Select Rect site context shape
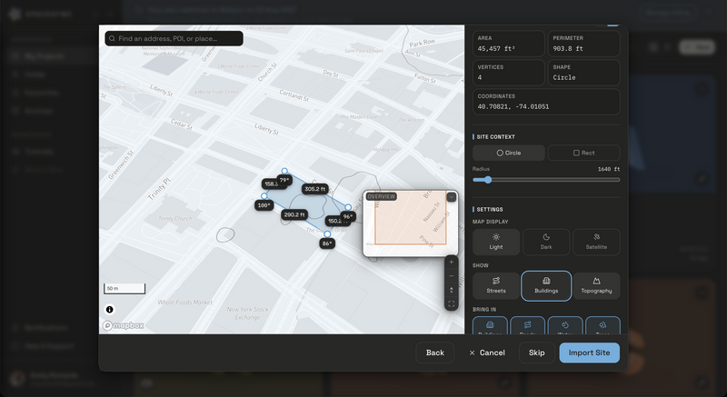 click(x=583, y=153)
